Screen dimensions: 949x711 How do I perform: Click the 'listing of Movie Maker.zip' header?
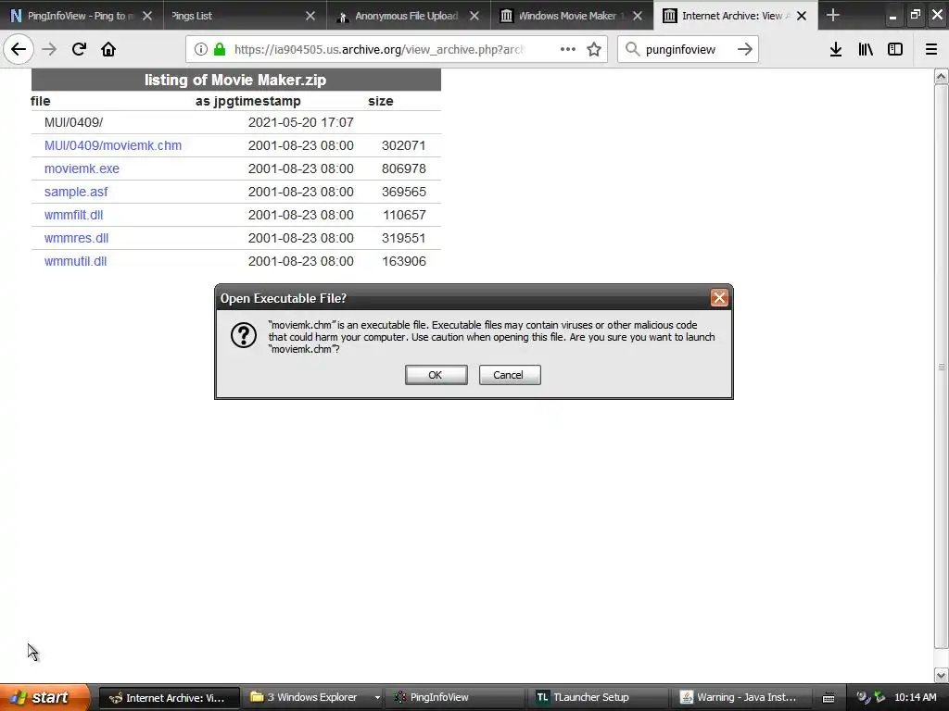pyautogui.click(x=235, y=80)
